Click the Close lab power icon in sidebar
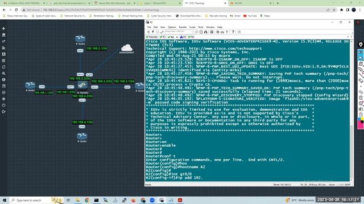Screen dimensions: 364x204 tap(3, 105)
